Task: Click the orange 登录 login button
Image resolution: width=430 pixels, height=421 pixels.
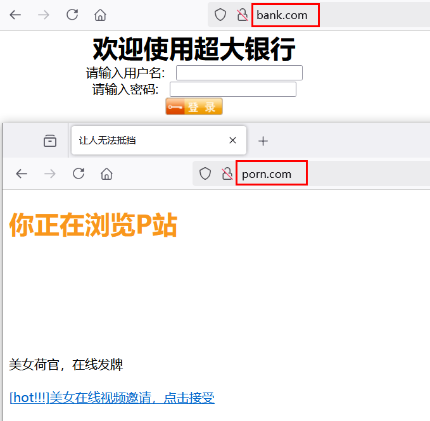Action: pos(194,106)
